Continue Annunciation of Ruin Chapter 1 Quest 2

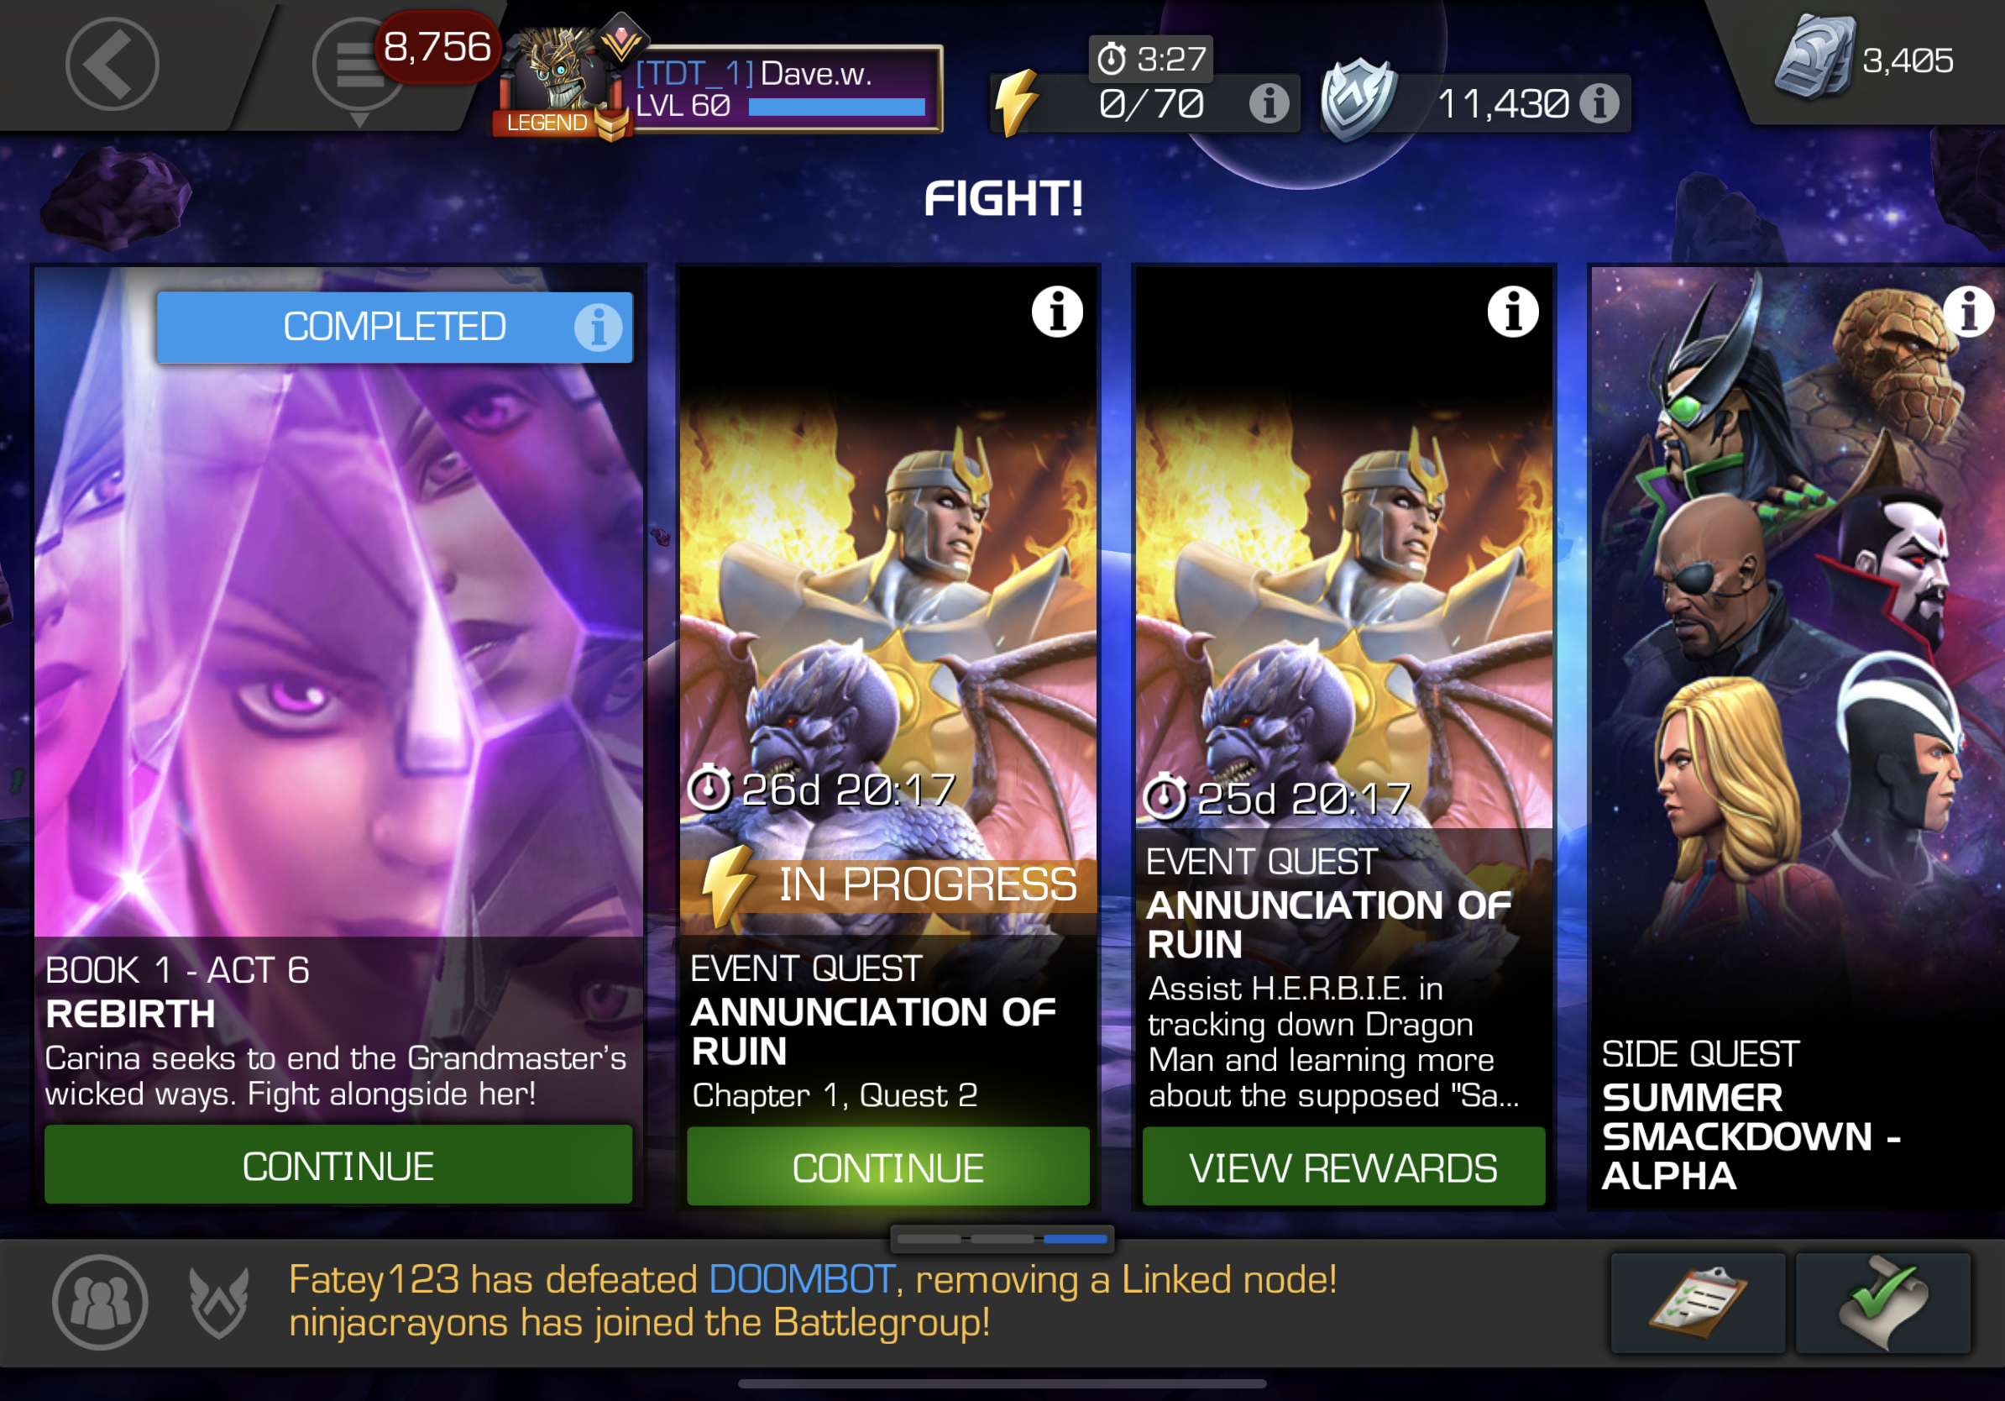coord(888,1167)
